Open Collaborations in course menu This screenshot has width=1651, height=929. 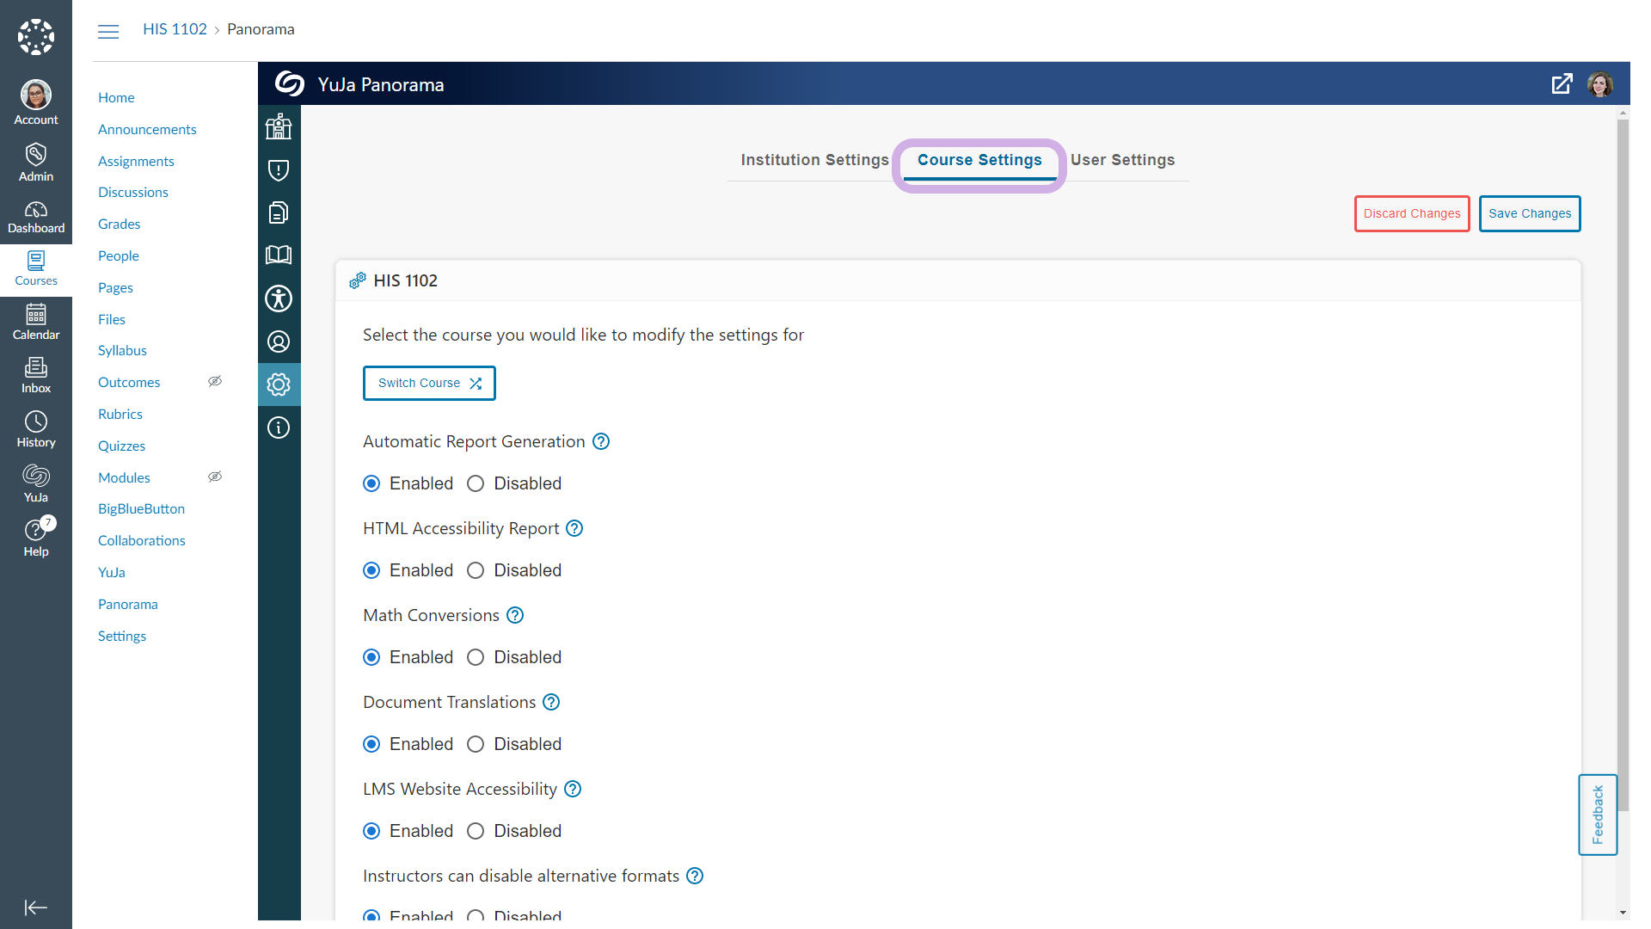click(x=142, y=540)
